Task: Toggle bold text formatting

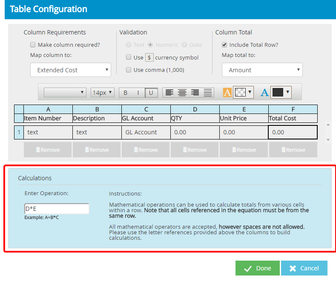Action: pos(125,93)
